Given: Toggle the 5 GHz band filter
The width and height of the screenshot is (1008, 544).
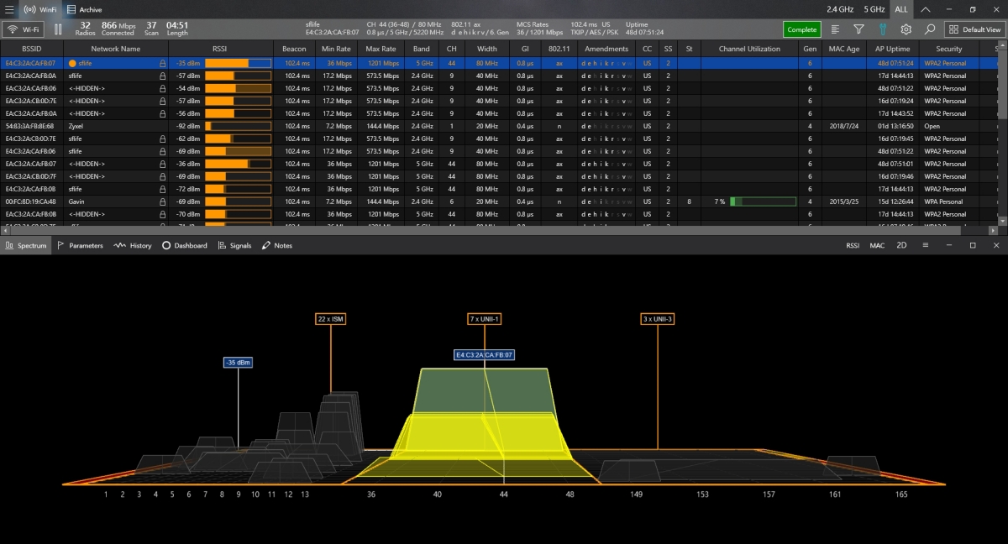Looking at the screenshot, I should [874, 9].
